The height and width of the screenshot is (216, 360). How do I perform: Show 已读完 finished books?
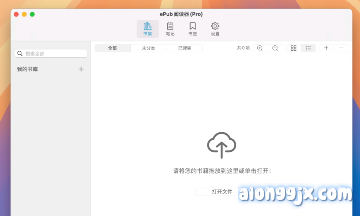point(185,48)
